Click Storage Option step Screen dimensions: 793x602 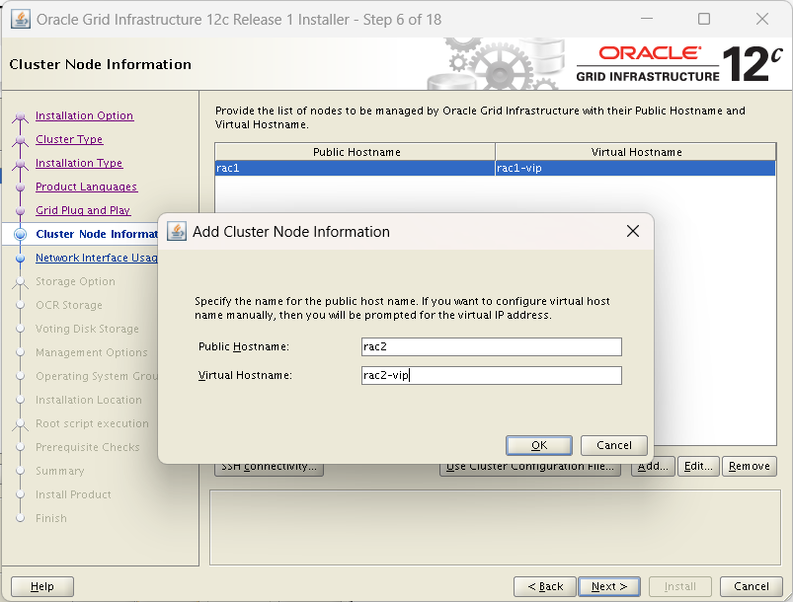[x=75, y=281]
